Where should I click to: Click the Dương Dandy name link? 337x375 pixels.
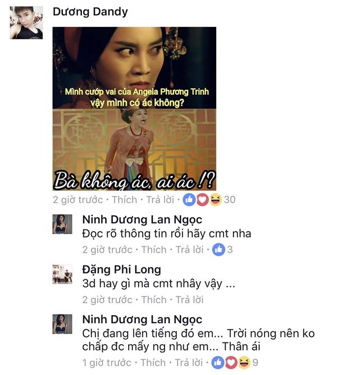[x=90, y=12]
